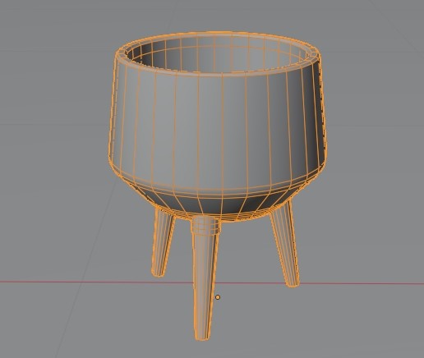424x358 pixels.
Task: Select the rear left leg of the pot
Action: [163, 243]
